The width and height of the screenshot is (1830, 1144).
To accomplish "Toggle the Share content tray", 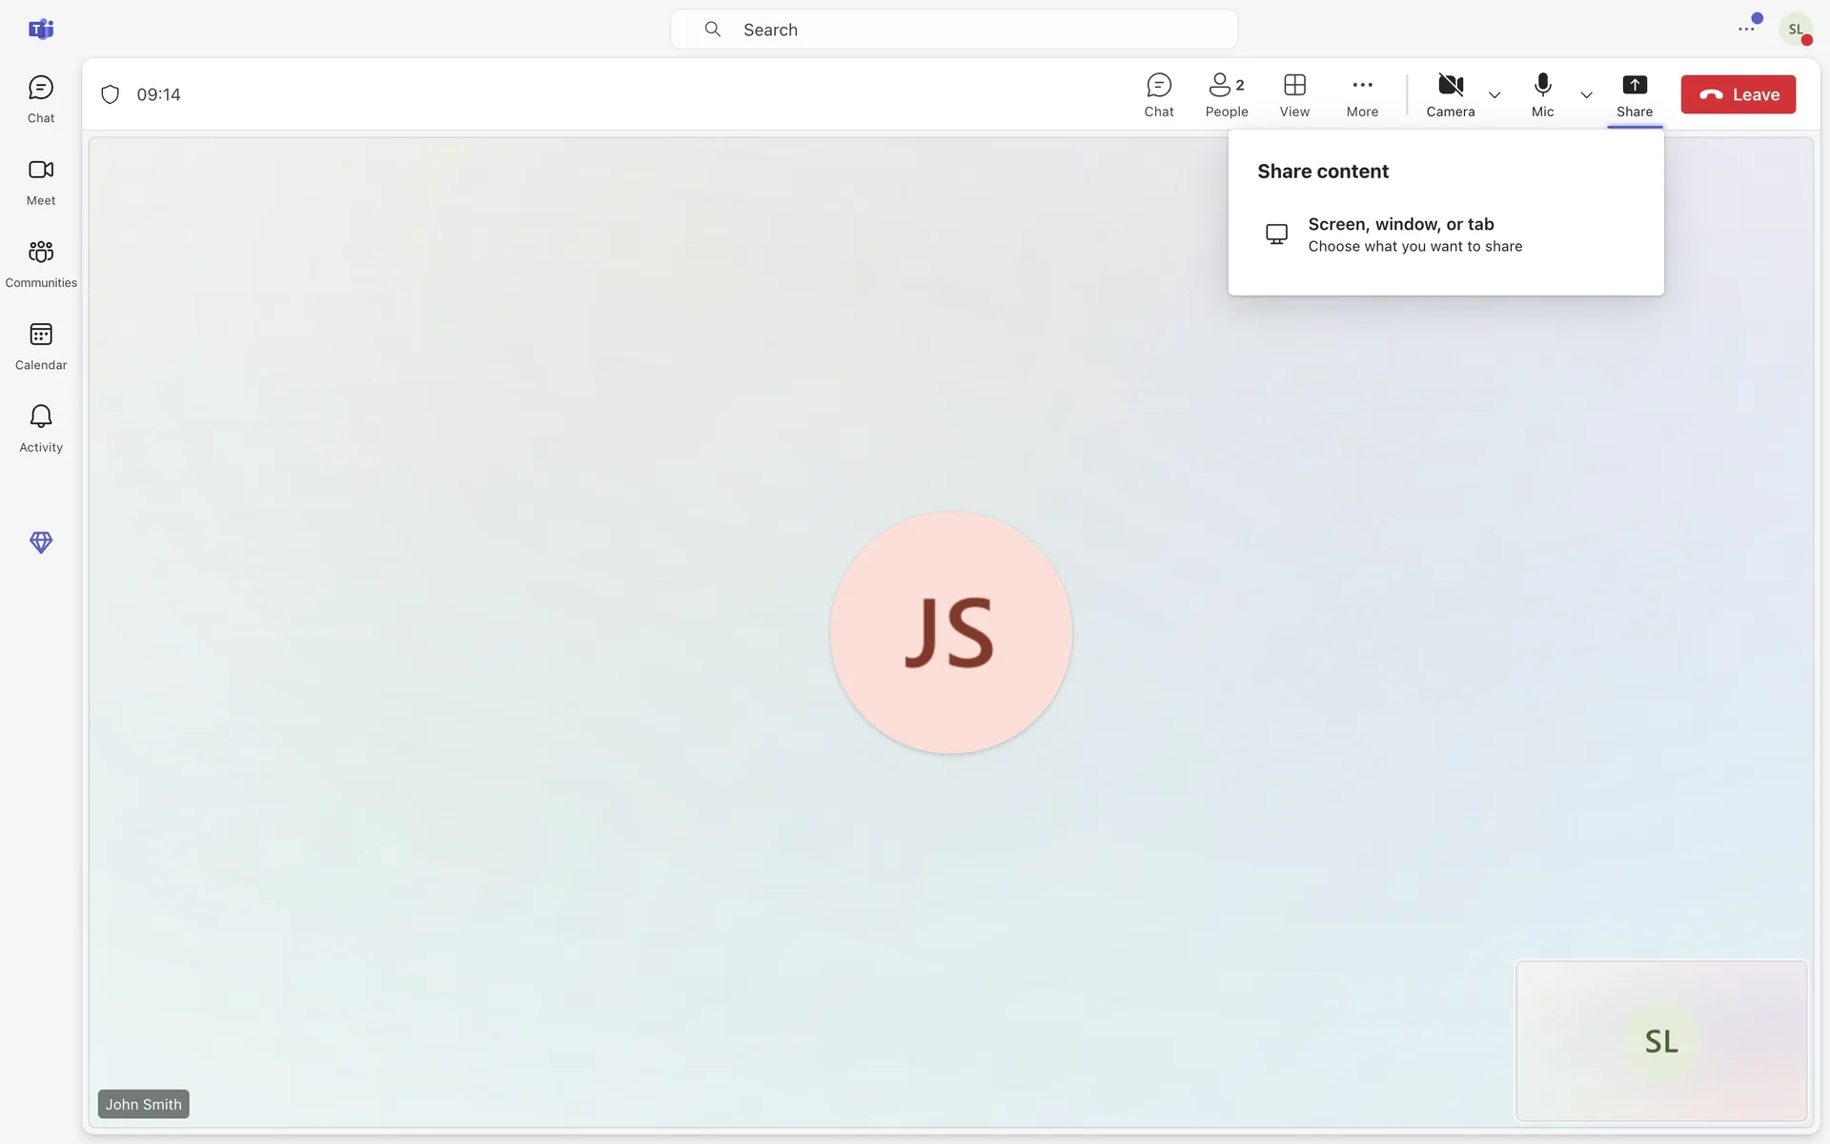I will [1634, 94].
